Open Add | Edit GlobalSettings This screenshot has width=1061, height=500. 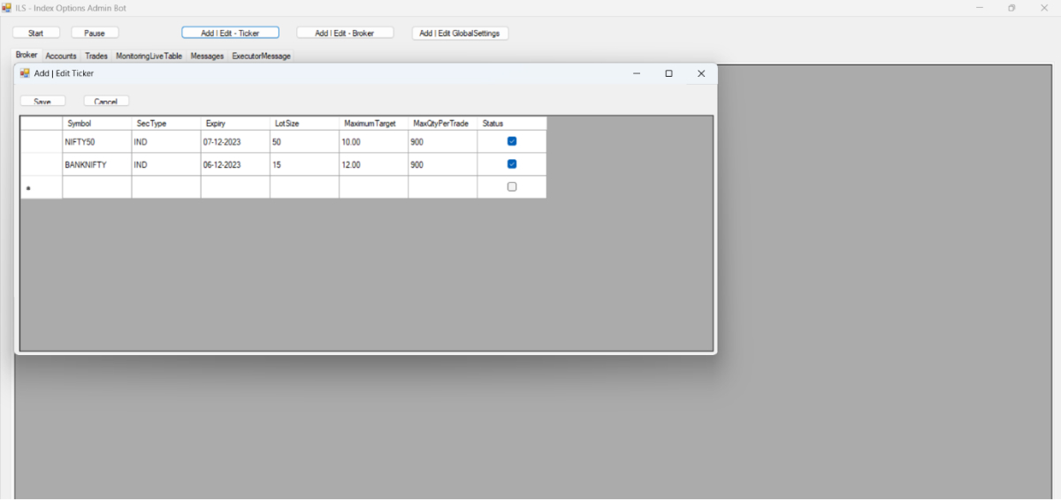460,33
